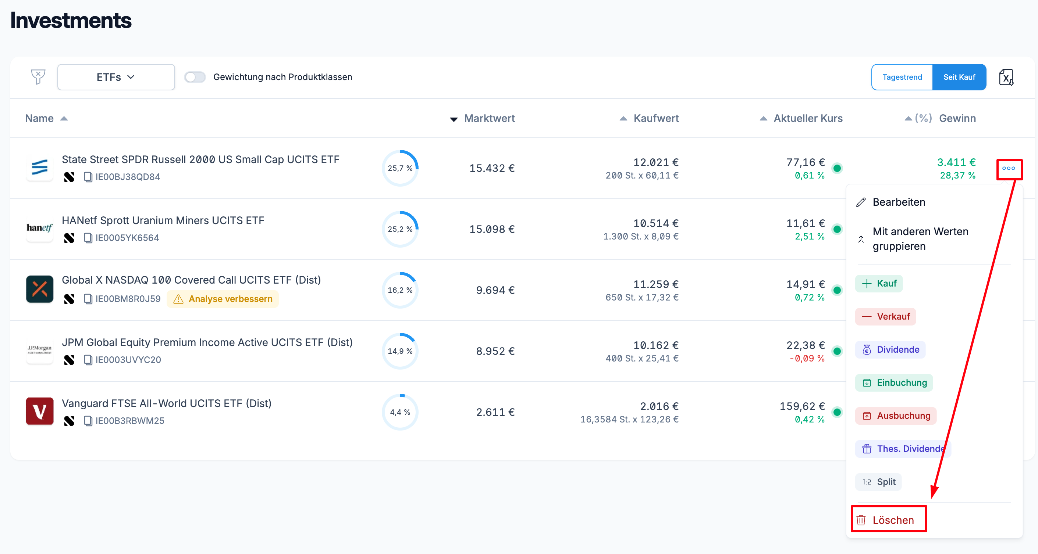Viewport: 1038px width, 554px height.
Task: Click the 25,2 % weighting ring
Action: pos(400,229)
